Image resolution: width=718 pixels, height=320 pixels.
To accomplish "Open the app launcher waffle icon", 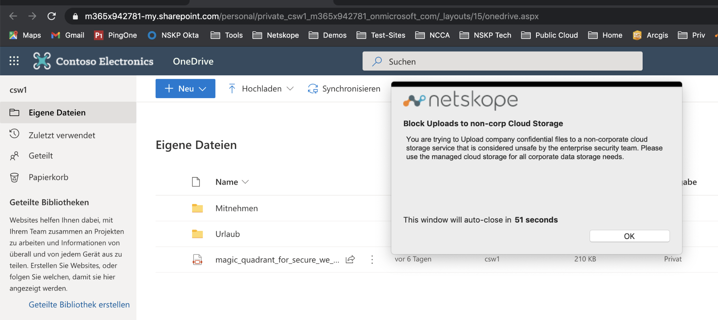I will 14,61.
